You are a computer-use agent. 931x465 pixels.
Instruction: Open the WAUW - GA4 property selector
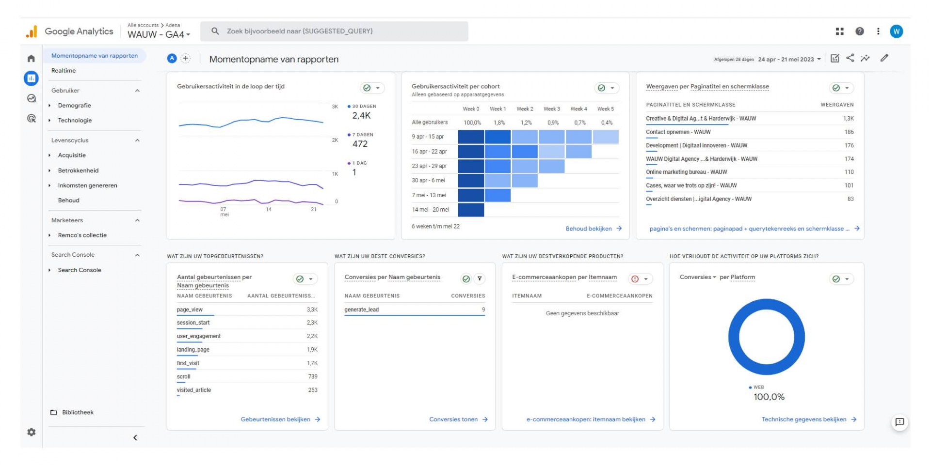pos(159,34)
